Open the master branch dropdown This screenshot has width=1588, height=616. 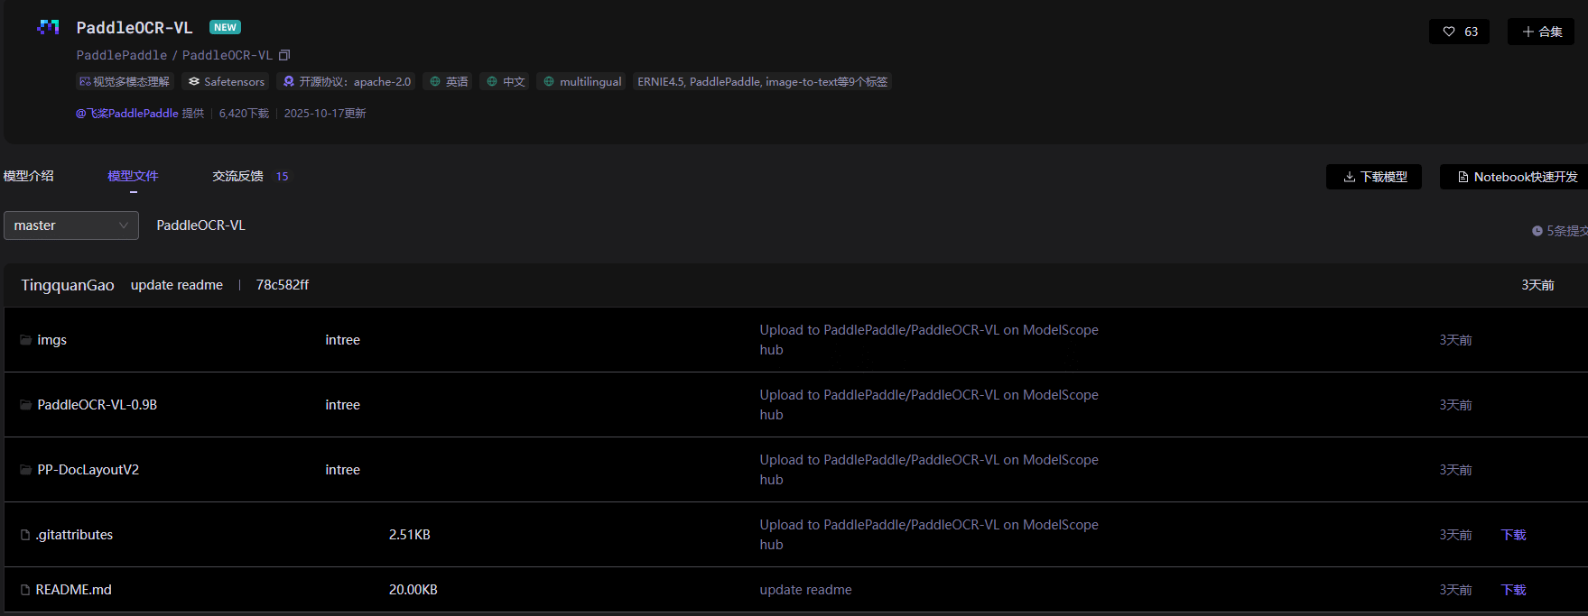coord(71,225)
